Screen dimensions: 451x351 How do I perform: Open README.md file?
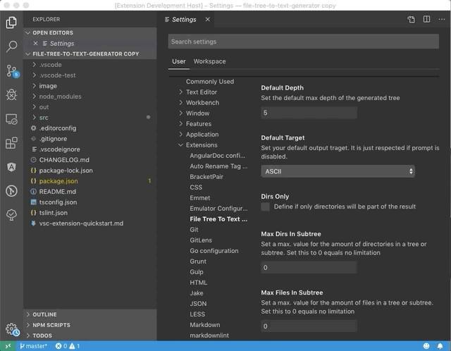pyautogui.click(x=90, y=192)
